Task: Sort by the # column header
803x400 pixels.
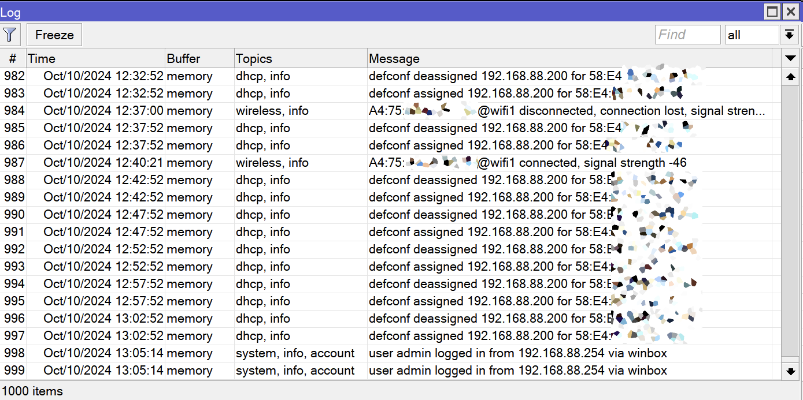Action: pyautogui.click(x=13, y=58)
